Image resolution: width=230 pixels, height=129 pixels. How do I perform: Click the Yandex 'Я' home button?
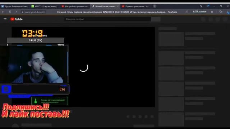tap(10, 12)
